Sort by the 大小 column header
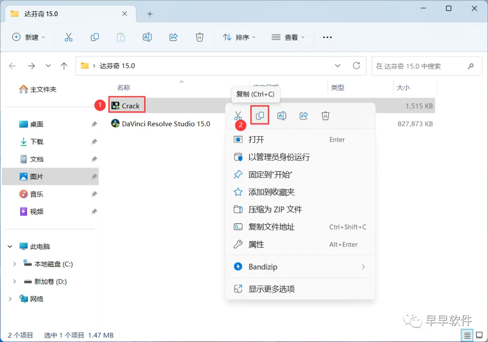 coord(403,88)
